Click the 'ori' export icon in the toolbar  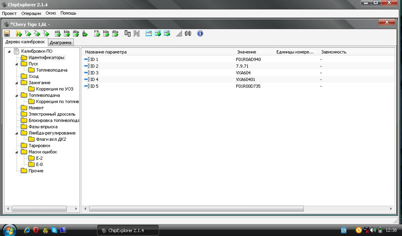[57, 34]
